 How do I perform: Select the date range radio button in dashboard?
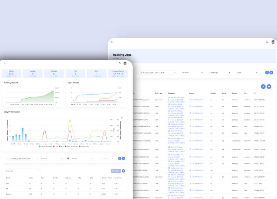click(7, 158)
